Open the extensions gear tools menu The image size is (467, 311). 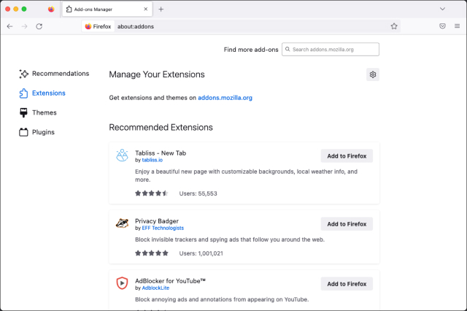pyautogui.click(x=373, y=74)
